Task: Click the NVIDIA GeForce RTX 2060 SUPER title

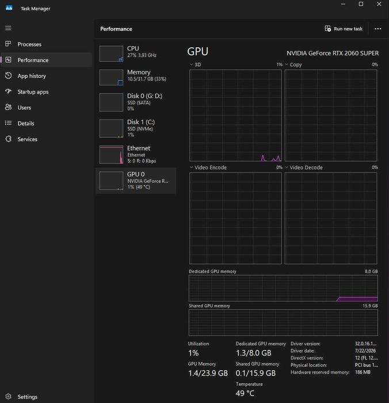Action: [333, 53]
